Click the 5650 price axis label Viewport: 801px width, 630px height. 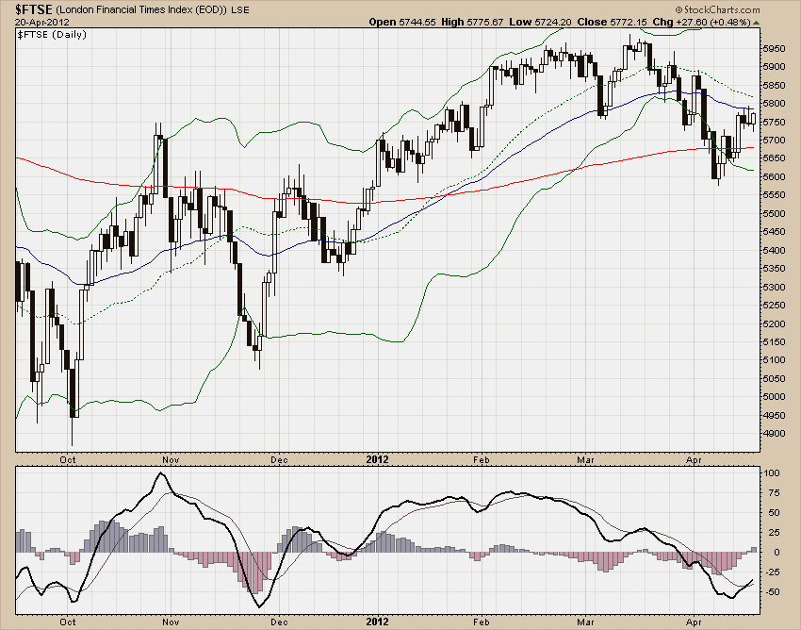pyautogui.click(x=774, y=158)
